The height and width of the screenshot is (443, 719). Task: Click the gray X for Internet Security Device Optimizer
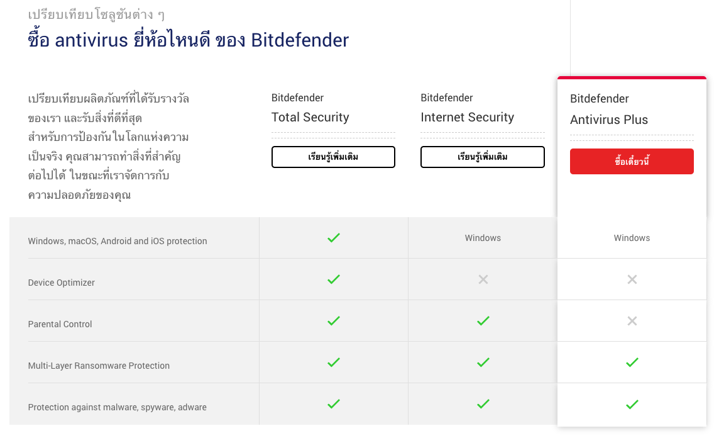tap(483, 279)
